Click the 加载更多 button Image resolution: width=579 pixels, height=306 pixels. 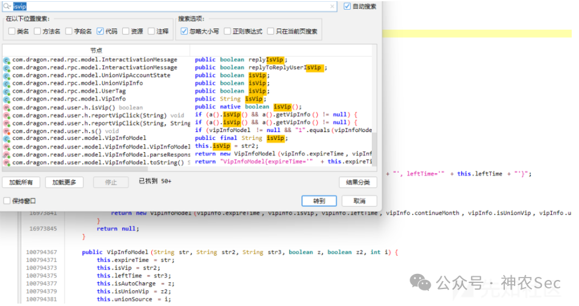coord(64,182)
